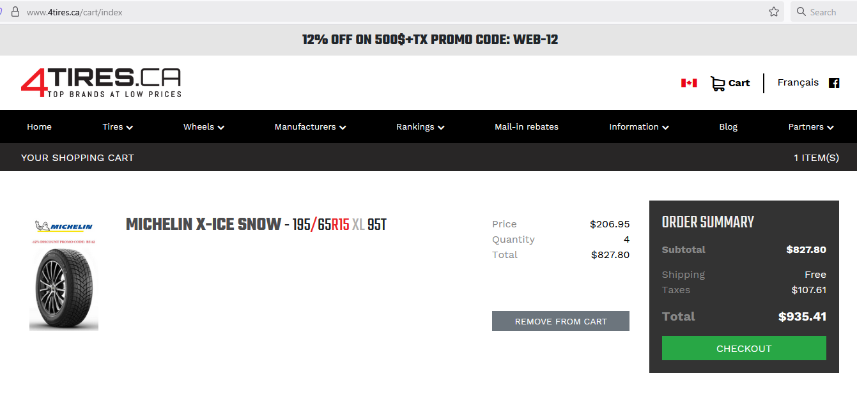857x403 pixels.
Task: Click Remove From Cart button
Action: click(560, 321)
